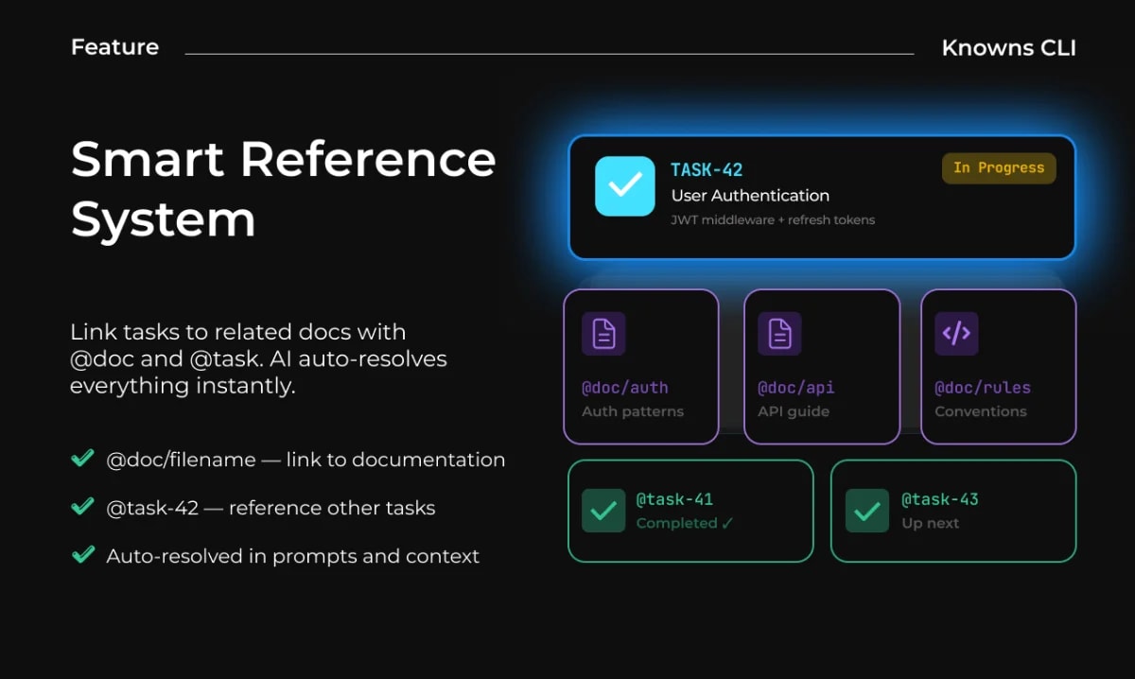This screenshot has height=679, width=1135.
Task: Expand the @doc/auth Auth patterns card
Action: pyautogui.click(x=641, y=366)
